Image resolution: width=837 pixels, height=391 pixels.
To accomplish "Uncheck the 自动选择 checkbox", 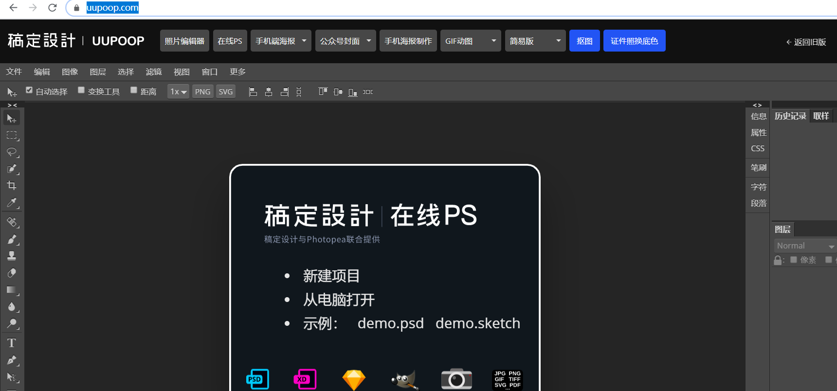I will (x=29, y=90).
